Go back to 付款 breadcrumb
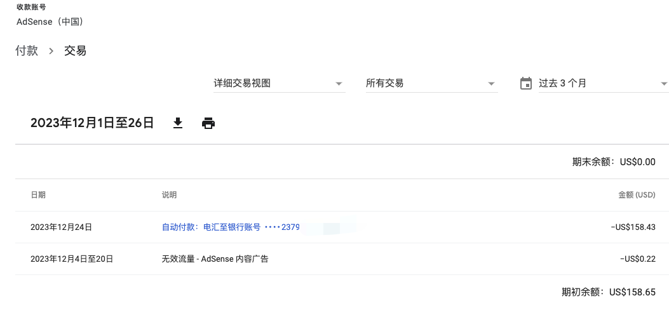Screen dimensions: 669x310 coord(27,51)
